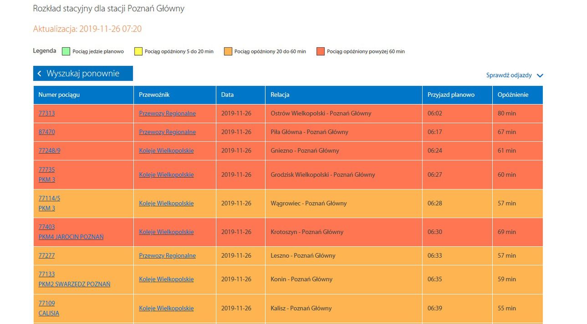Click the orange 20 to 60 min legend swatch
587x324 pixels.
[x=228, y=51]
